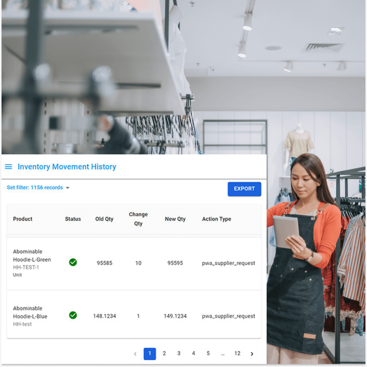Click the green status check for Hoodie-L-Blue
The width and height of the screenshot is (367, 367).
click(x=73, y=315)
